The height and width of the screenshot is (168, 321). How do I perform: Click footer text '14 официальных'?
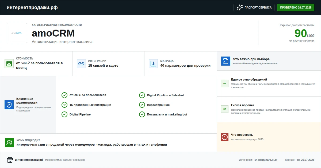266,160
